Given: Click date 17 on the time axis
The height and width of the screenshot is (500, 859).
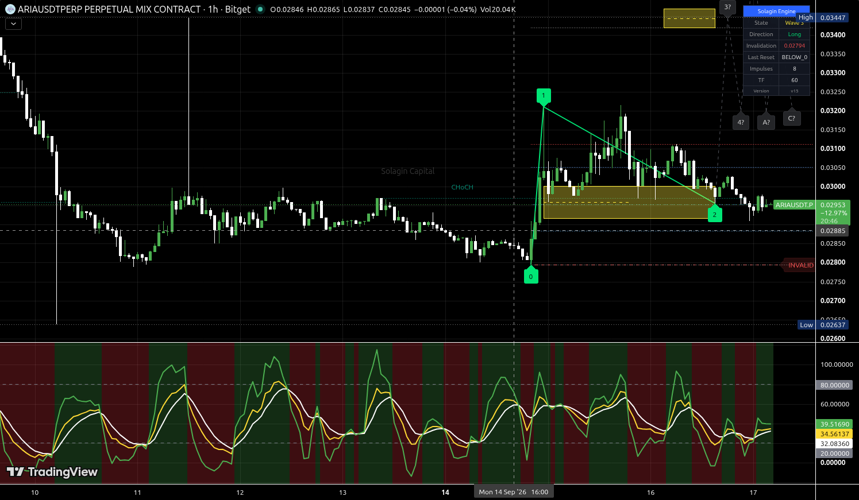Looking at the screenshot, I should click(x=753, y=493).
